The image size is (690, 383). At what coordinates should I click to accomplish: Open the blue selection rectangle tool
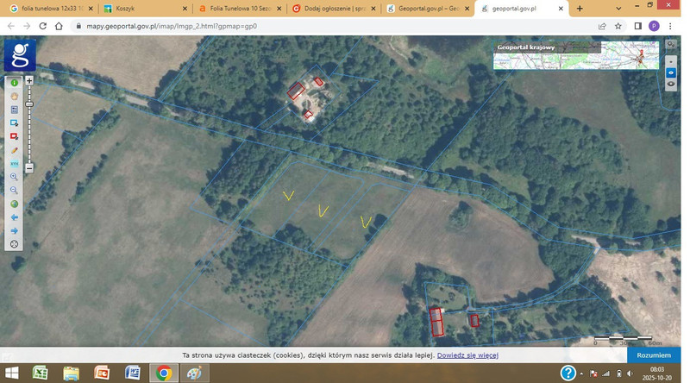[x=14, y=123]
